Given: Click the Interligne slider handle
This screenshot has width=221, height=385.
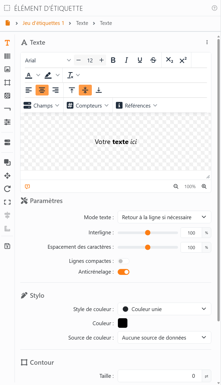Looking at the screenshot, I should 148,233.
